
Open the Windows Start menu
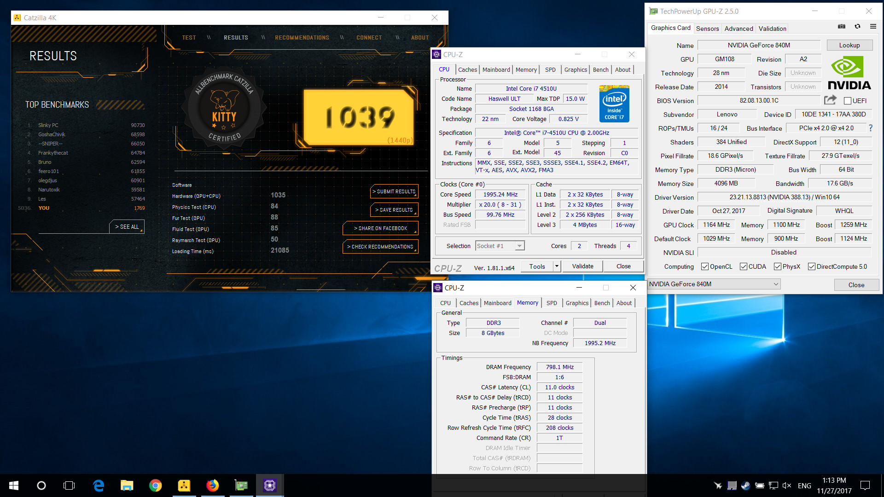tap(14, 485)
